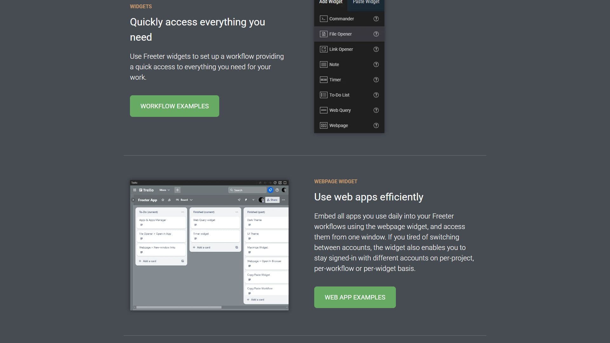Open help for Webpage widget
The height and width of the screenshot is (343, 610).
tap(376, 125)
